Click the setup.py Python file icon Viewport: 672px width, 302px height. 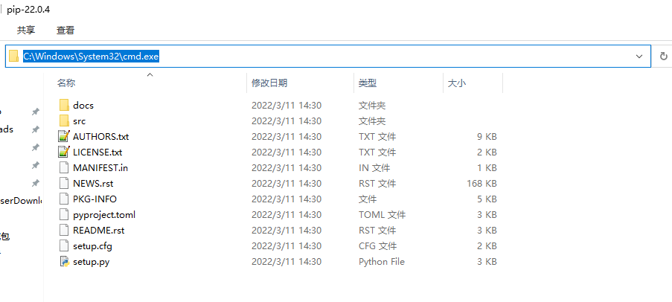click(x=64, y=262)
